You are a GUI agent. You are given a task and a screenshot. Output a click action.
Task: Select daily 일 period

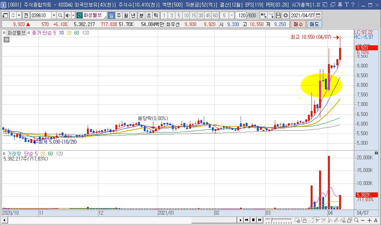tap(111, 15)
